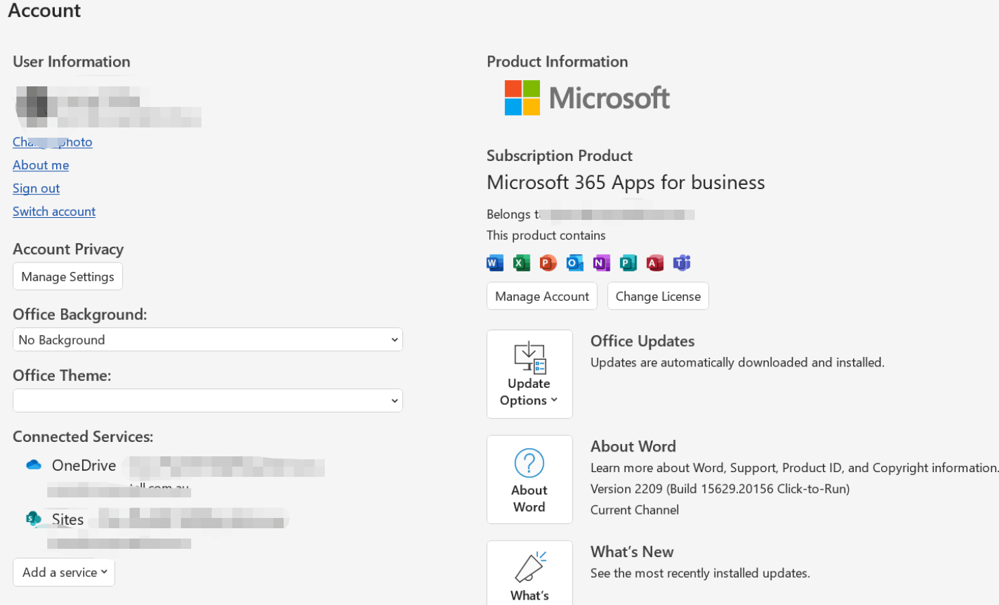Expand the Add a service menu
Image resolution: width=999 pixels, height=605 pixels.
click(x=64, y=573)
